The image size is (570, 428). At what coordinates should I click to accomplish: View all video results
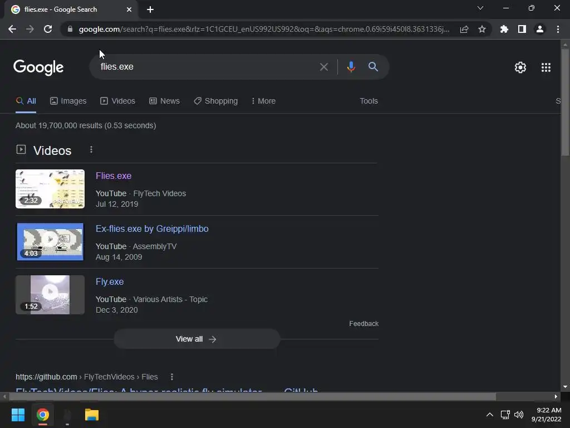[x=196, y=339]
